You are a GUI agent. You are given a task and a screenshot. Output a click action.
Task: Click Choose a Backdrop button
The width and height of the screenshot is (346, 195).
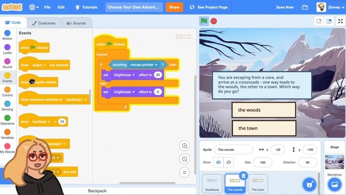[335, 184]
